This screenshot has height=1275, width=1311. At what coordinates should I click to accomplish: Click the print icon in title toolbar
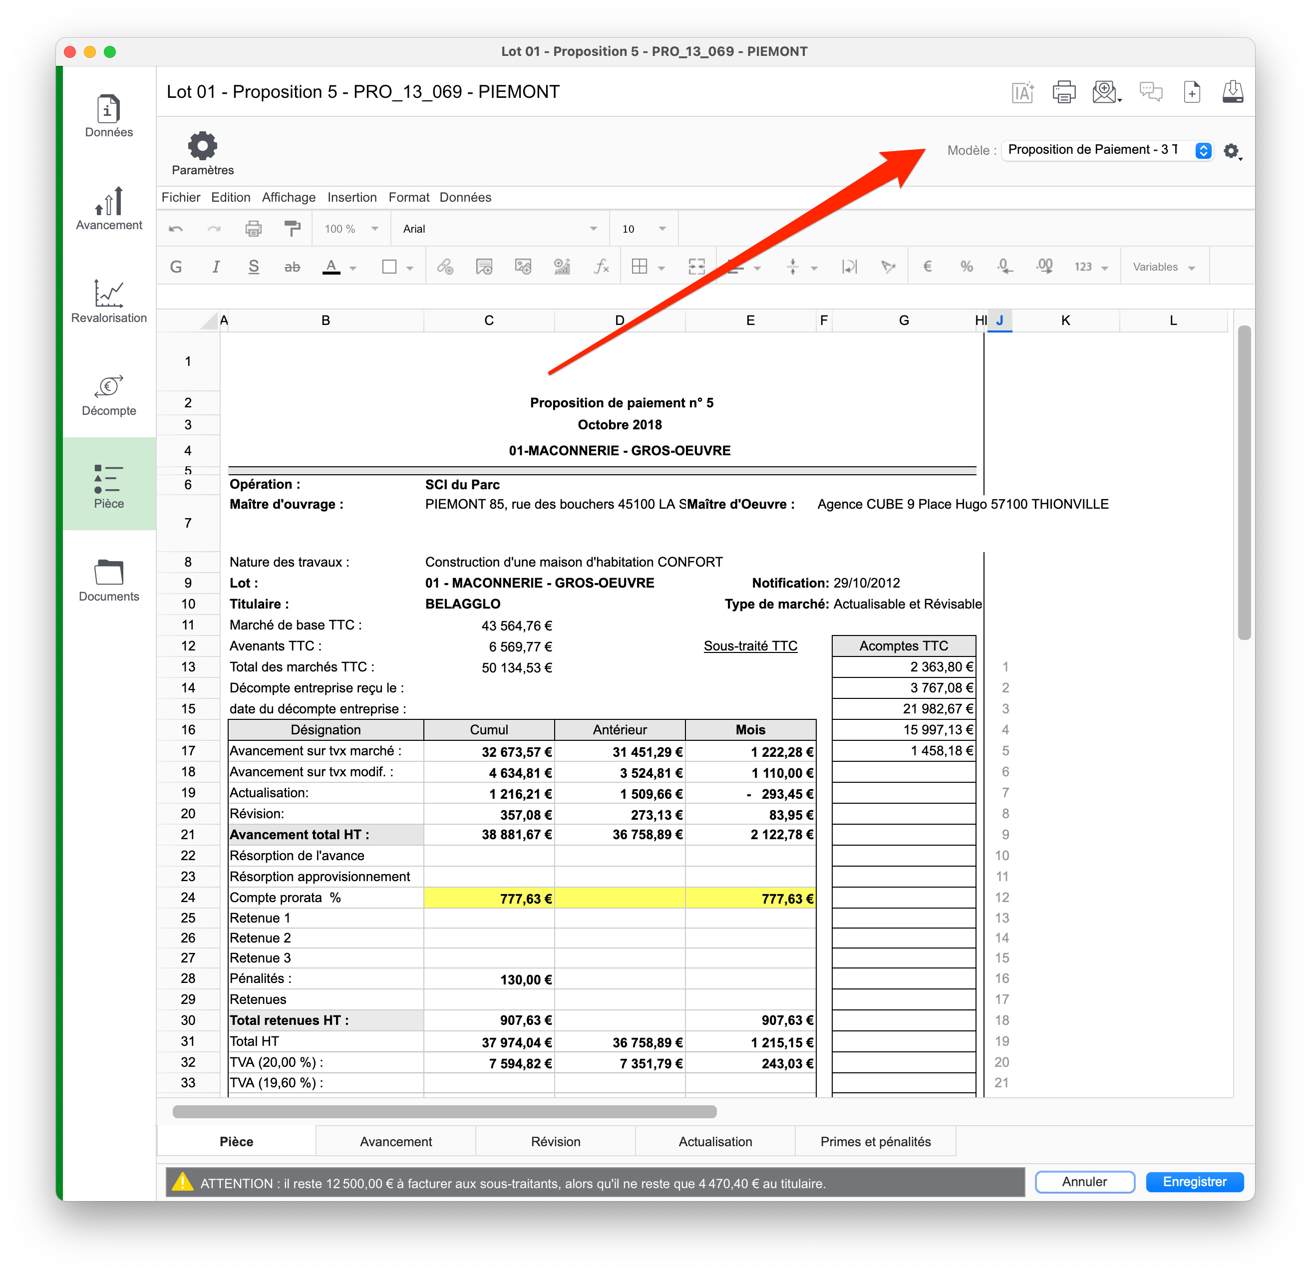[1063, 92]
